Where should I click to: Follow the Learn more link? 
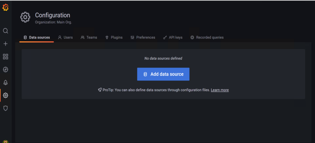(220, 90)
